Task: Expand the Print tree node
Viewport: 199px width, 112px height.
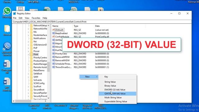Action: tap(28, 54)
